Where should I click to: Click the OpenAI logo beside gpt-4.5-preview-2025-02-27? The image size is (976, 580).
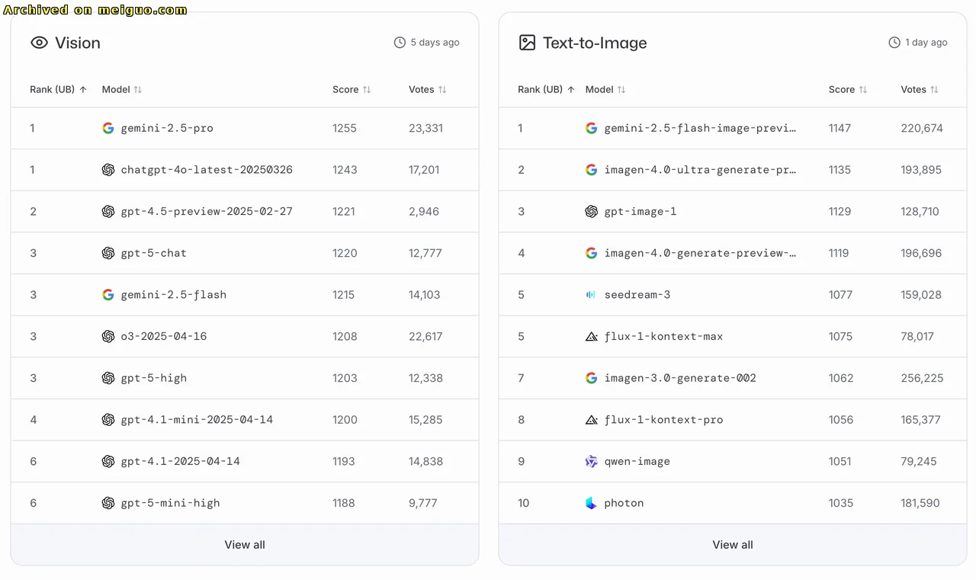pos(108,211)
